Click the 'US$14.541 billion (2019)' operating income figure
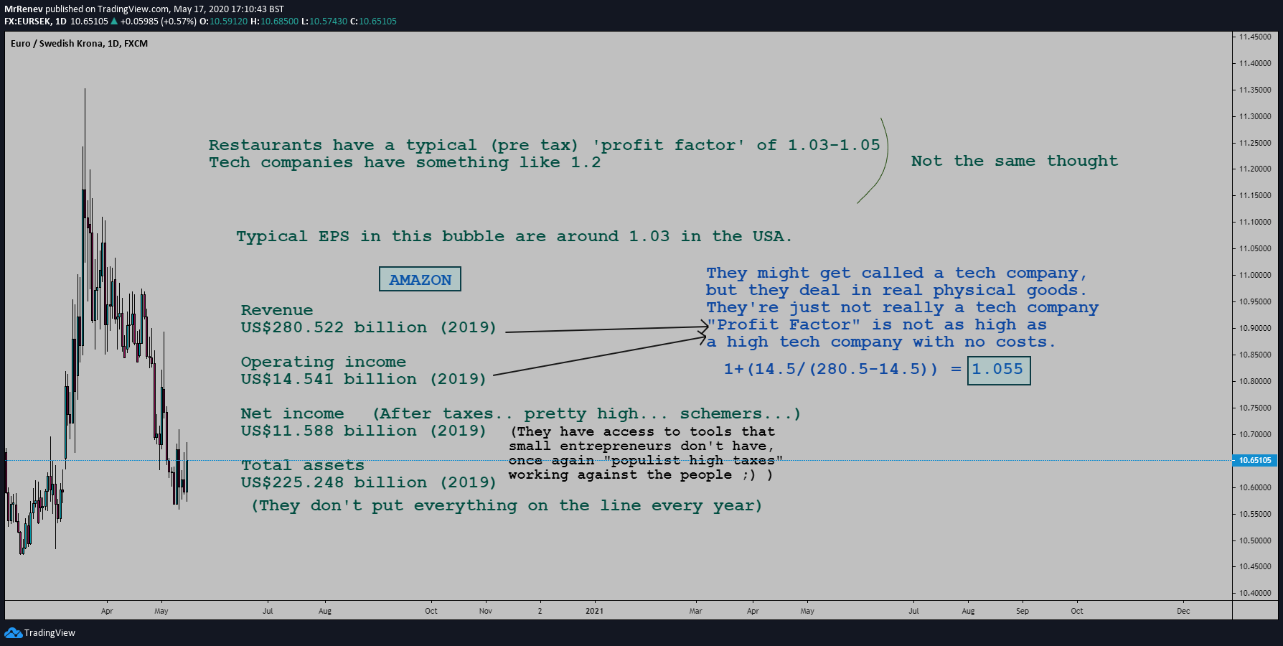 (363, 379)
